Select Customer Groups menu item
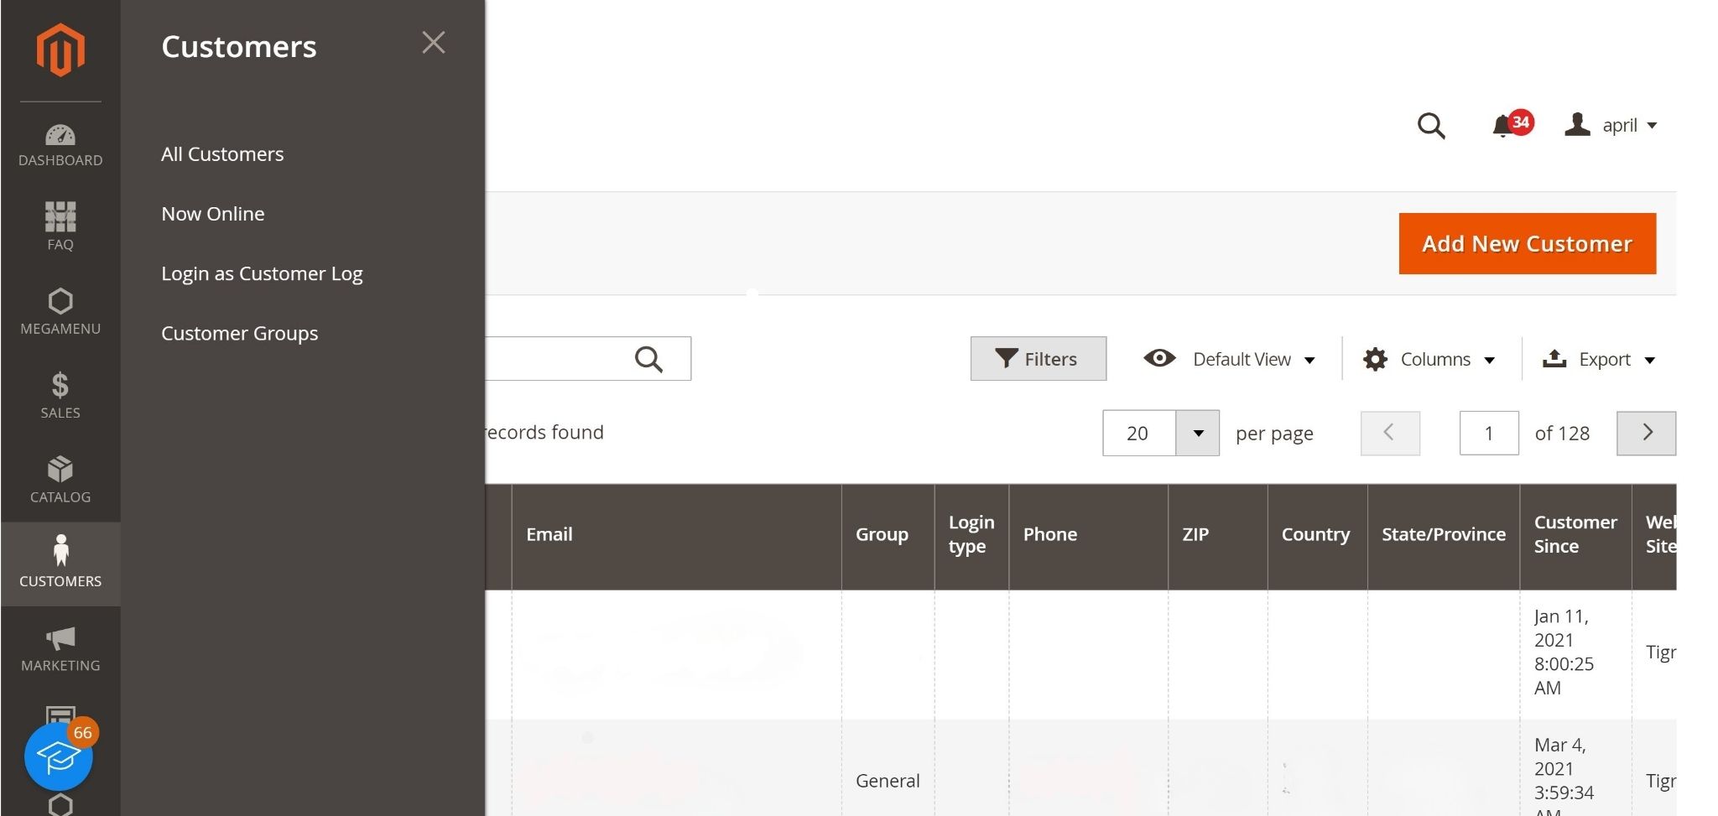Image resolution: width=1718 pixels, height=816 pixels. point(239,333)
